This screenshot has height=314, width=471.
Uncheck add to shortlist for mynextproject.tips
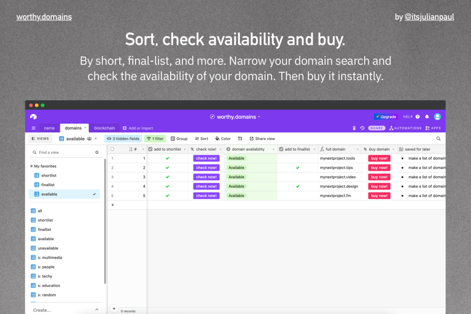167,168
